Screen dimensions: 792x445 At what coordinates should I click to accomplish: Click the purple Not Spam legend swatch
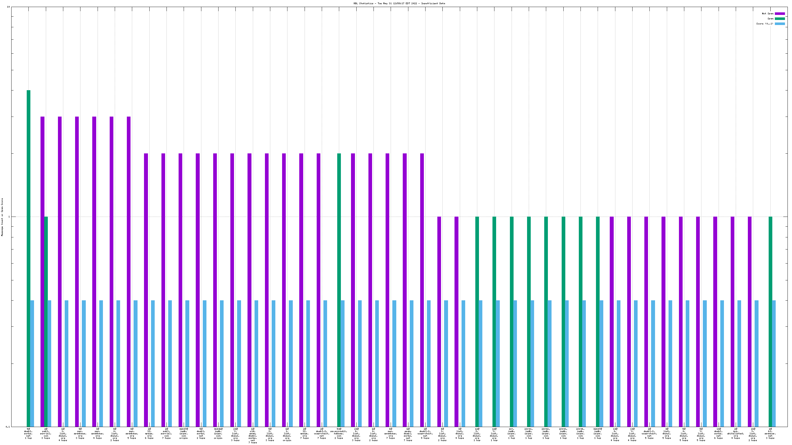pos(779,13)
